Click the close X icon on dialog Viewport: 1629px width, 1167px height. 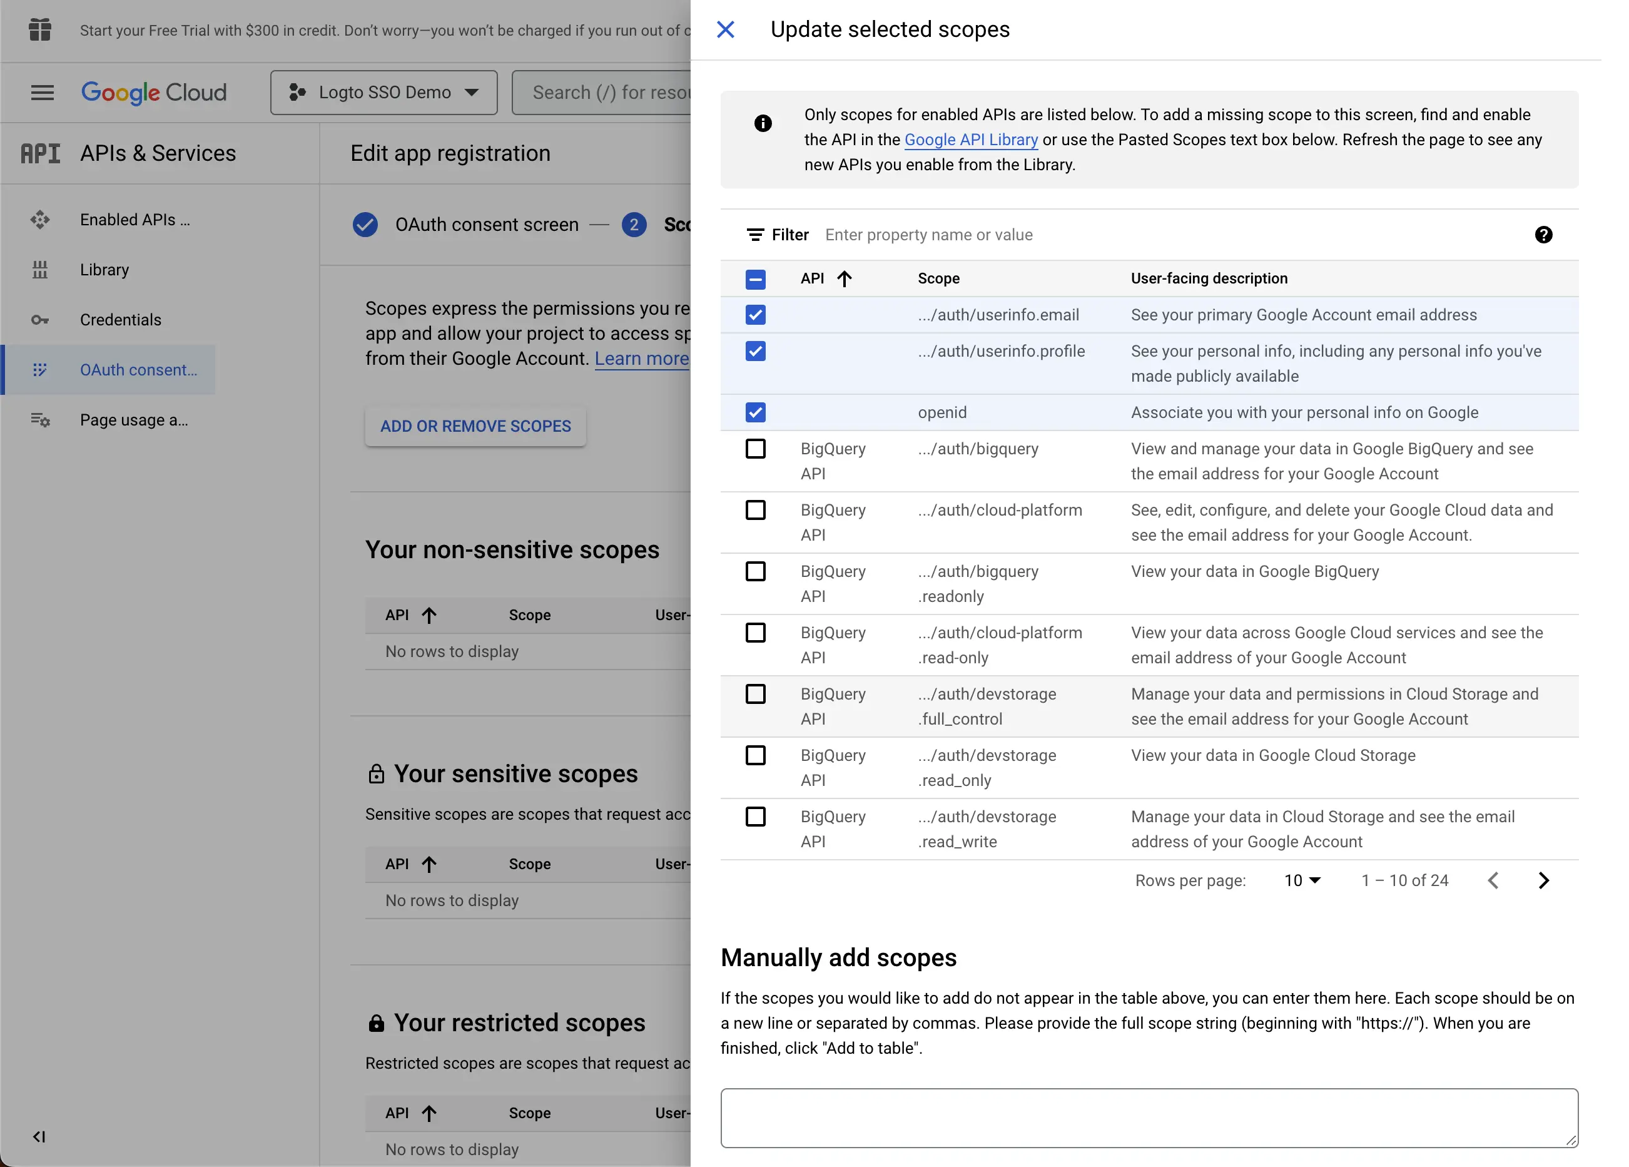tap(728, 29)
